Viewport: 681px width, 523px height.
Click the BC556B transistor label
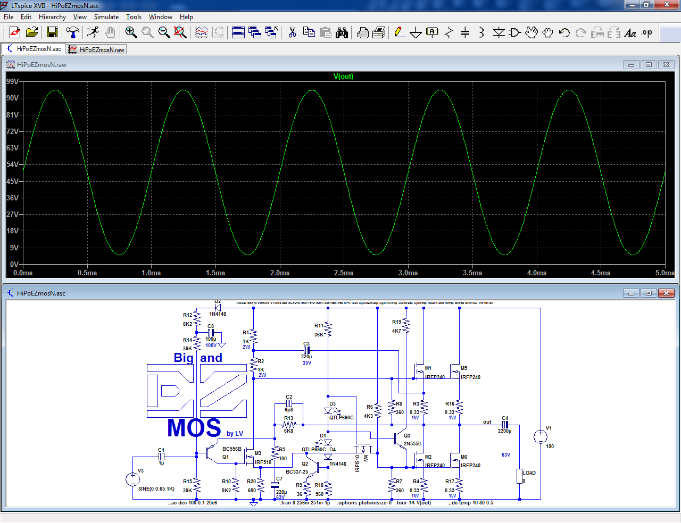[x=232, y=449]
